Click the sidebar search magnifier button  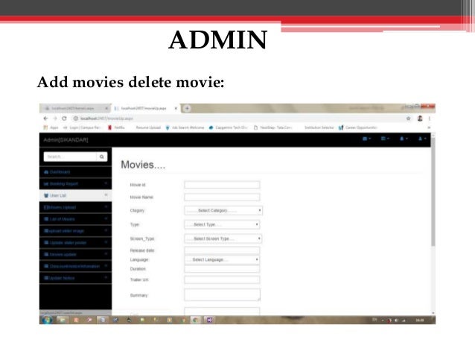point(102,157)
